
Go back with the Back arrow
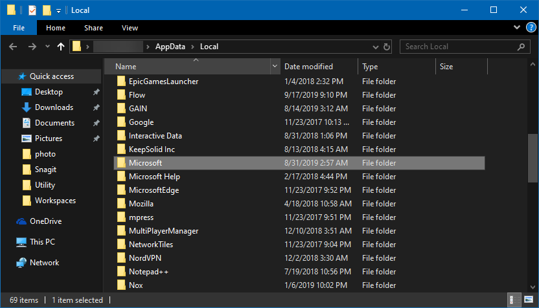(x=13, y=47)
